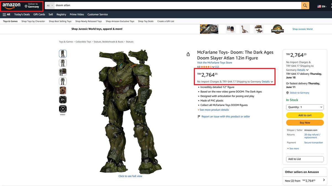Select the fifth orange-toned product thumbnail
The width and height of the screenshot is (332, 186).
(63, 91)
